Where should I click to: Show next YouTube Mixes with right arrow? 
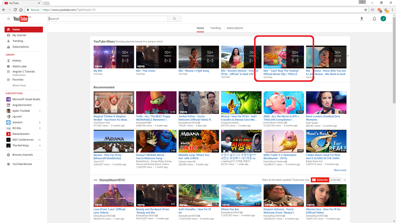pos(348,56)
